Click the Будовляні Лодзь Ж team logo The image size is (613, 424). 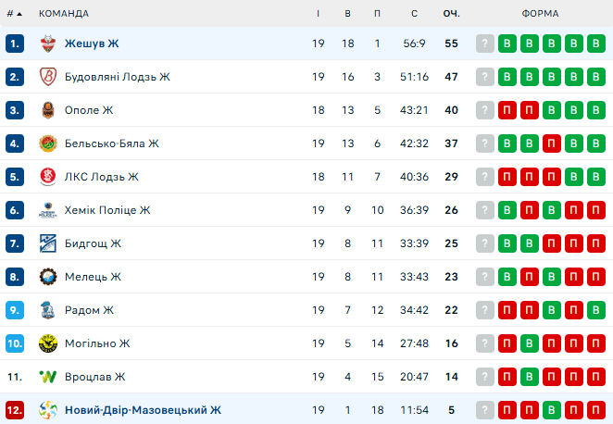(x=48, y=77)
